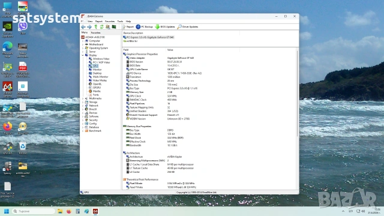384x216 pixels.
Task: Select the Config tree item
Action: pos(91,124)
